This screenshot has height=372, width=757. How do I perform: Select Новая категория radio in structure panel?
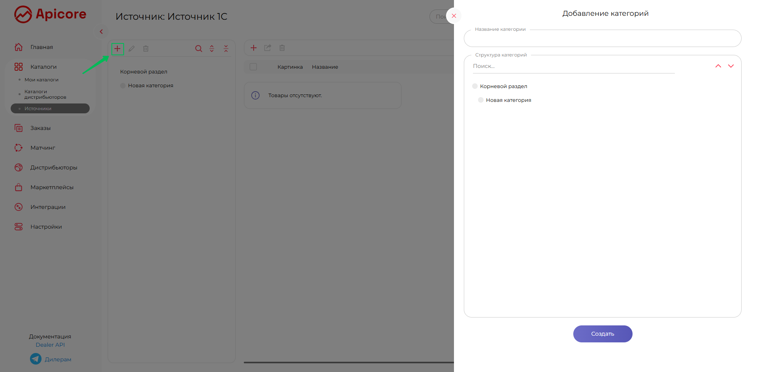click(x=481, y=100)
